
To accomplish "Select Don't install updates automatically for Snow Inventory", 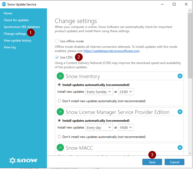I will [59, 101].
